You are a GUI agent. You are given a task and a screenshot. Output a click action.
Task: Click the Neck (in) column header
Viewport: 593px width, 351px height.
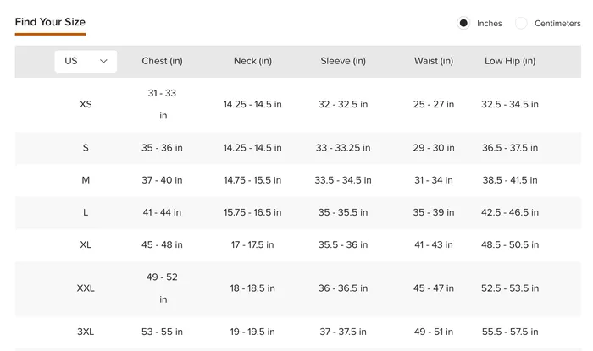tap(252, 61)
